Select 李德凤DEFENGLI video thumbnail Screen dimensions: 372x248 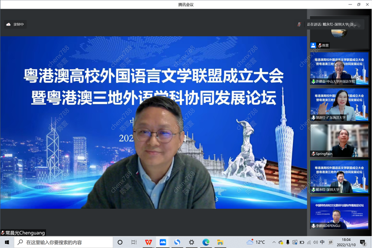point(339,213)
